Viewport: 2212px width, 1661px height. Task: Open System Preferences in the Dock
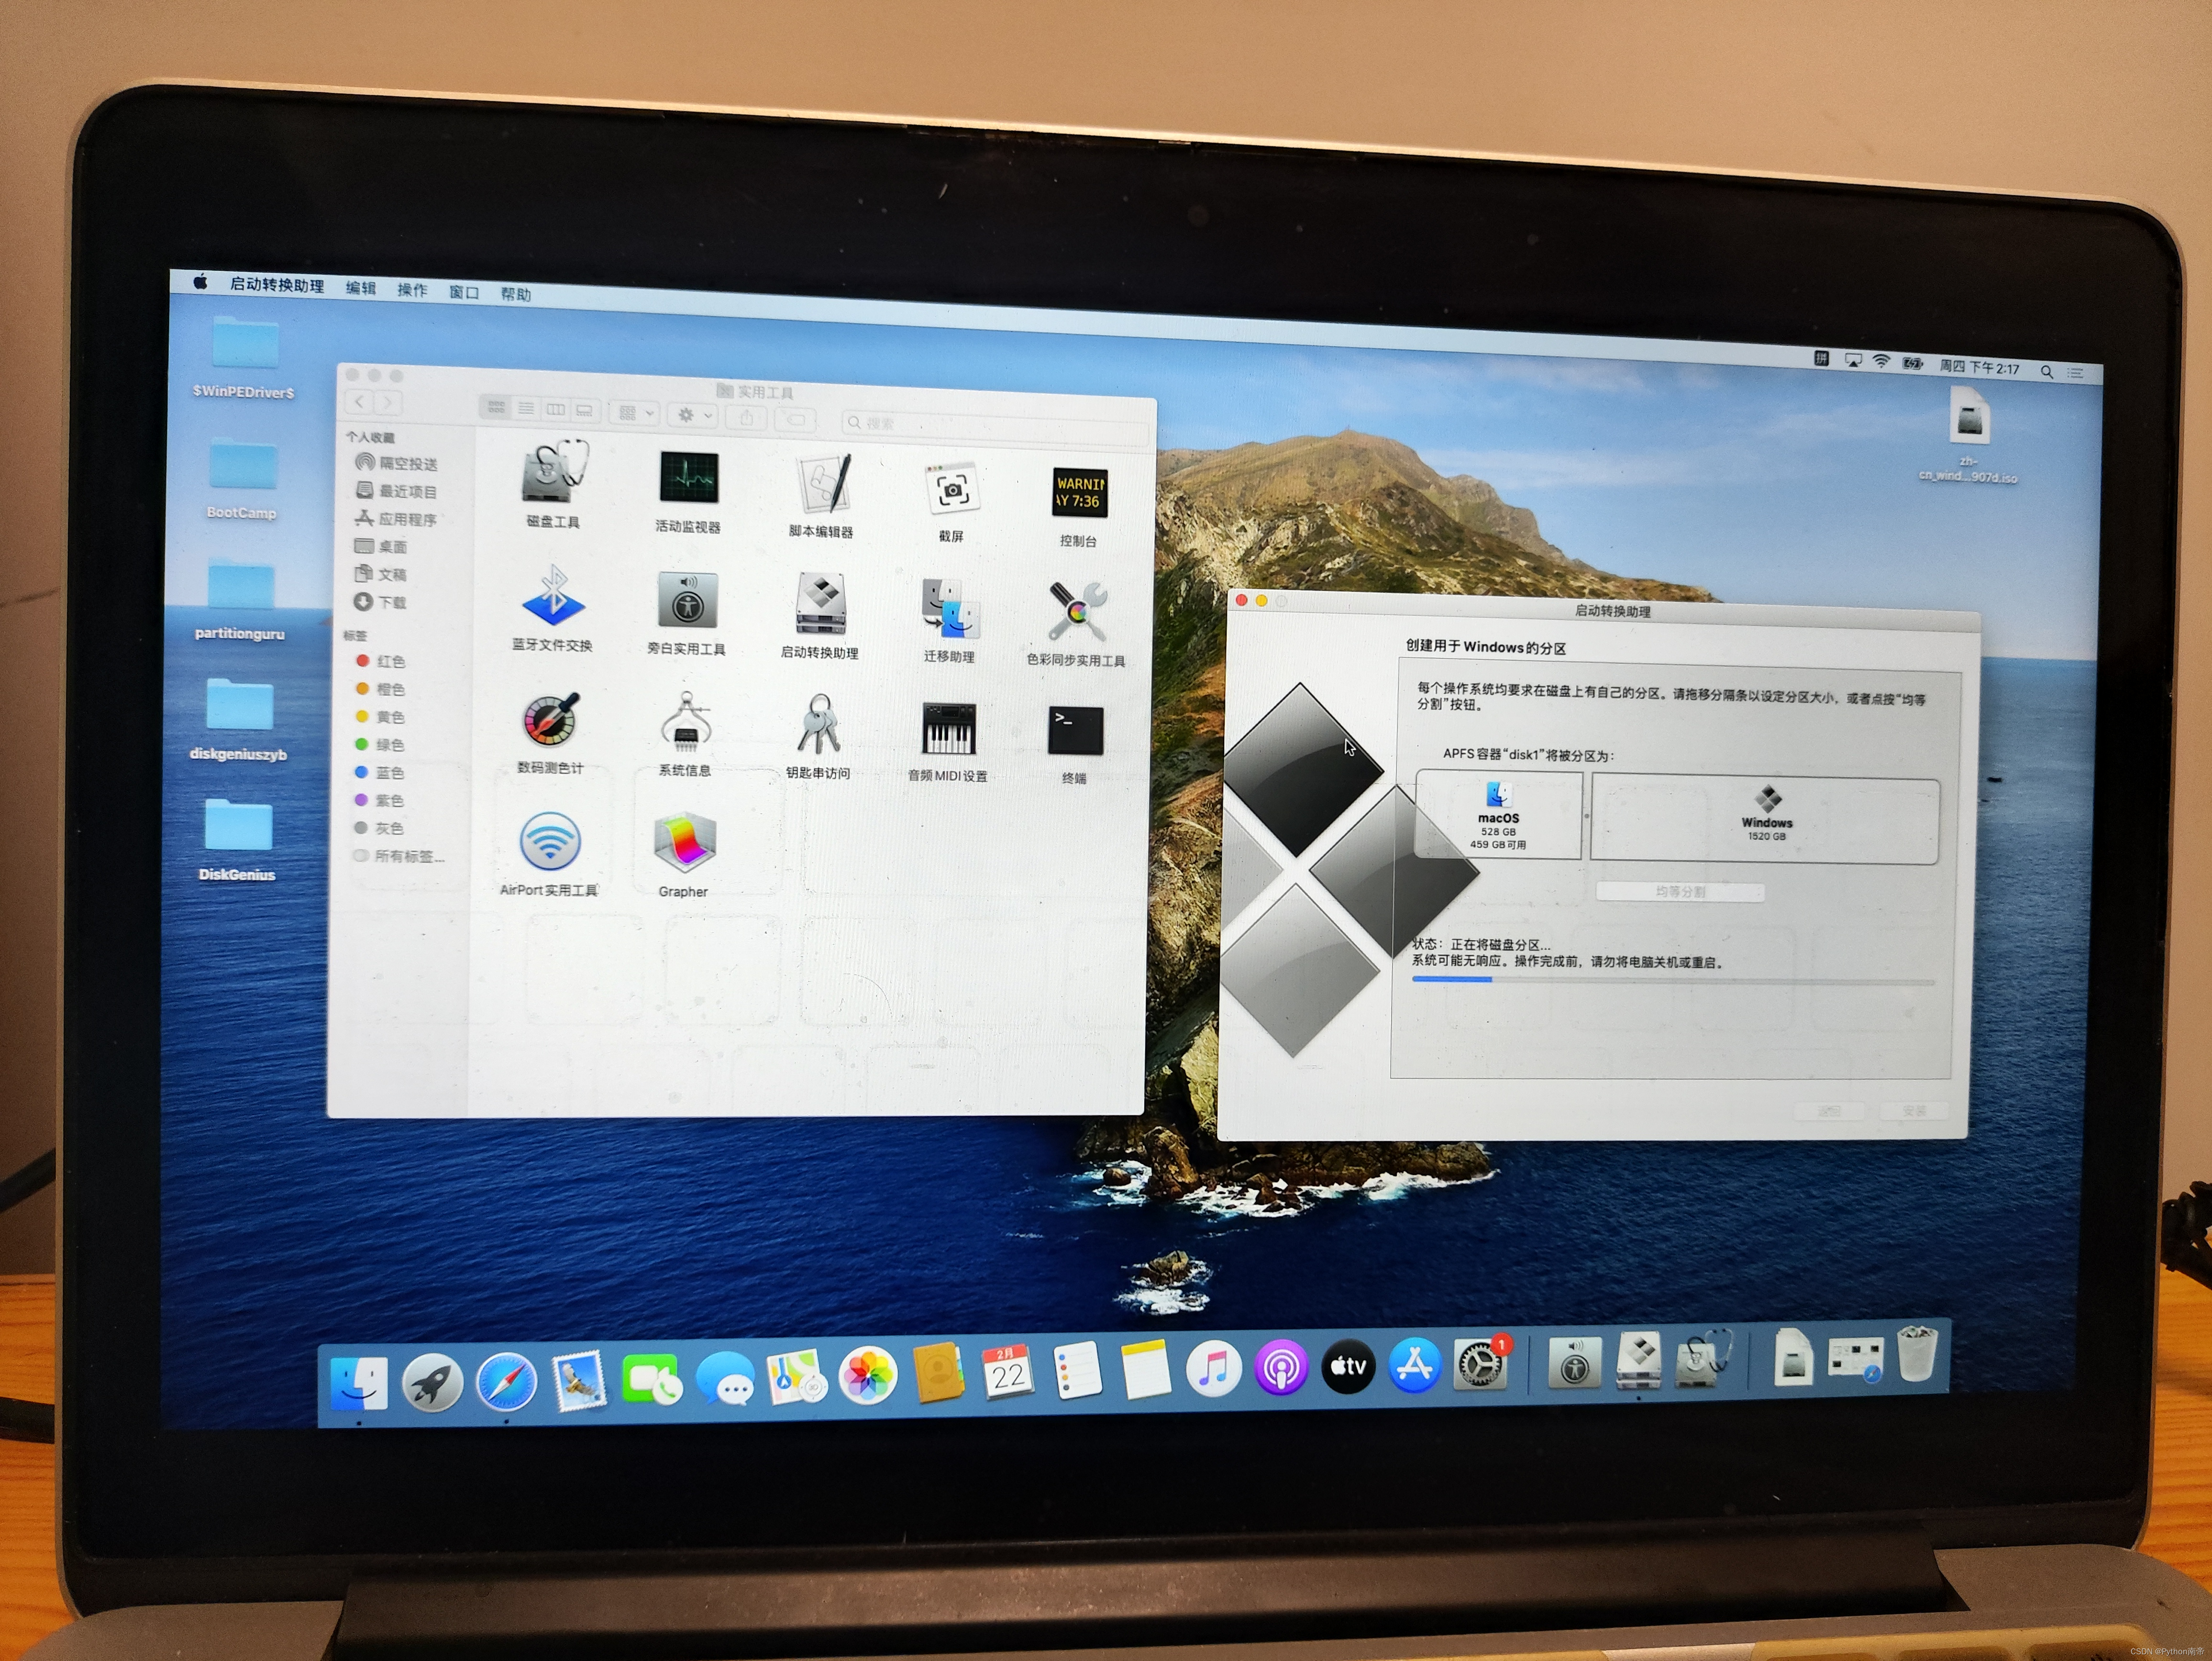click(x=1482, y=1364)
